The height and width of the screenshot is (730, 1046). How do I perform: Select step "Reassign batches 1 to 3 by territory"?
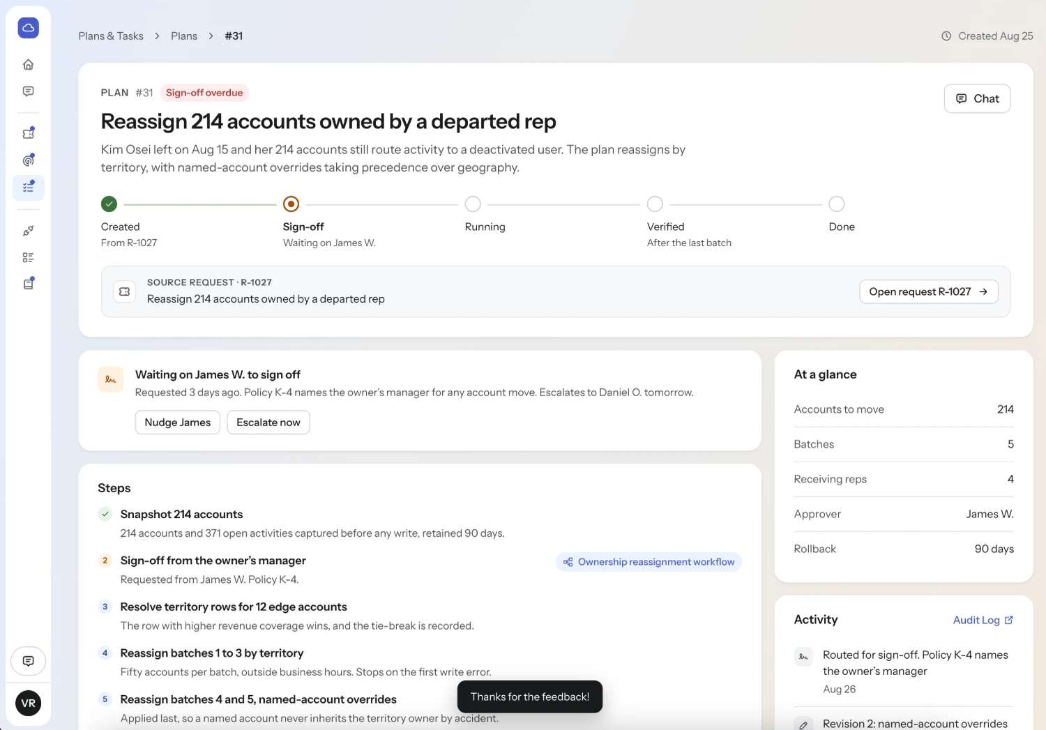click(212, 653)
